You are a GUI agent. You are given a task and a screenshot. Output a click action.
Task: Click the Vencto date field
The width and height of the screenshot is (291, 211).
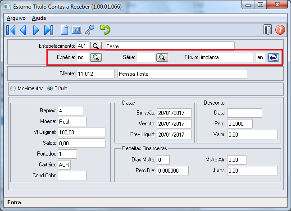(x=174, y=124)
